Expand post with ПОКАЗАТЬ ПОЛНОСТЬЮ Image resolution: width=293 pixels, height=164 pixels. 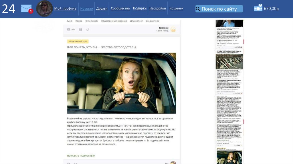click(x=81, y=156)
